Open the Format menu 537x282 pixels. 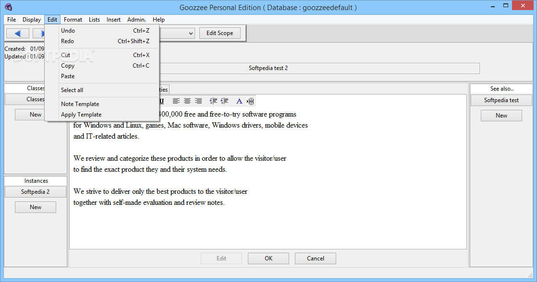click(73, 20)
